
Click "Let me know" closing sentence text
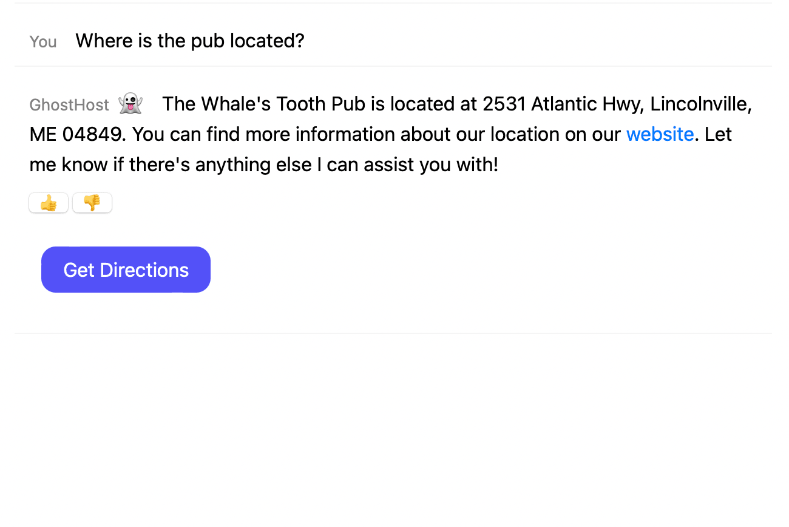[381, 149]
